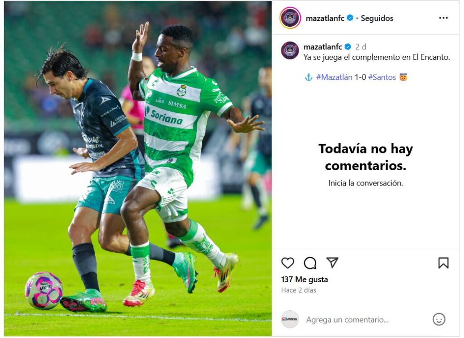Viewport: 464px width, 338px height.
Task: Click mazatlanfc avatar beside the caption
Action: (290, 50)
